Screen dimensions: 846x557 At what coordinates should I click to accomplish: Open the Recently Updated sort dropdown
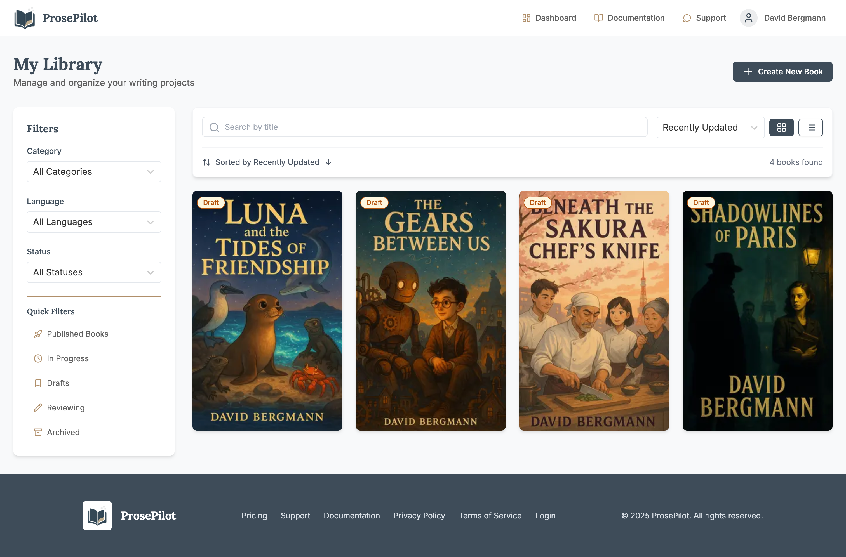pos(710,128)
